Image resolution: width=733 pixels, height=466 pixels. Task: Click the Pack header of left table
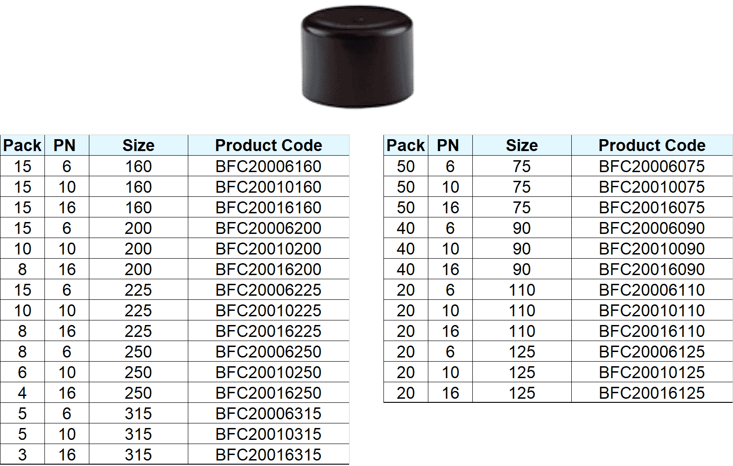pyautogui.click(x=22, y=146)
